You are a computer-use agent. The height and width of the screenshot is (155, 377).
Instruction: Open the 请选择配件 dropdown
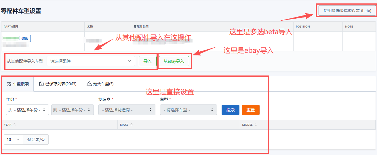tap(91, 61)
